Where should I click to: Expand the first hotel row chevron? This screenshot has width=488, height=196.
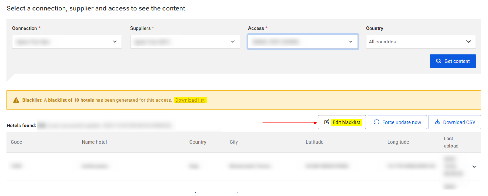pos(474,166)
